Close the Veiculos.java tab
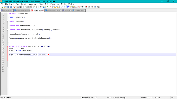The width and height of the screenshot is (177, 99). click(12, 10)
